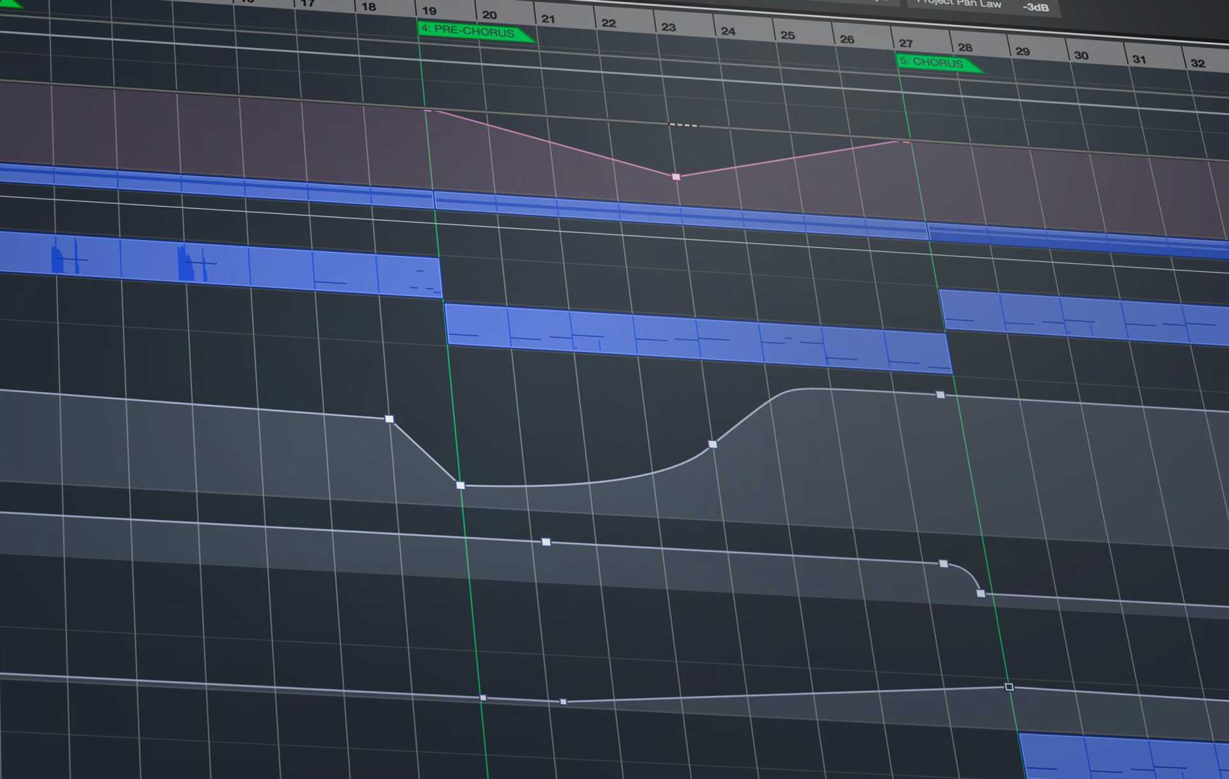Click bar 19 on the ruler

point(430,11)
